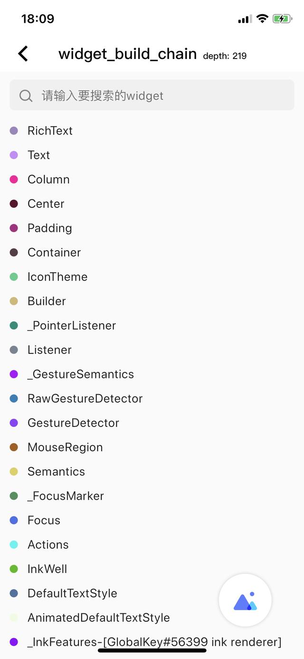304x659 pixels.
Task: Click the pink dot beside Column
Action: pyautogui.click(x=14, y=179)
